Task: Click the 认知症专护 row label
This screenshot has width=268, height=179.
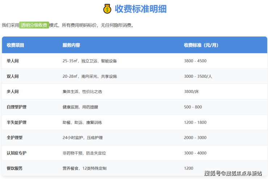Action: coord(17,153)
